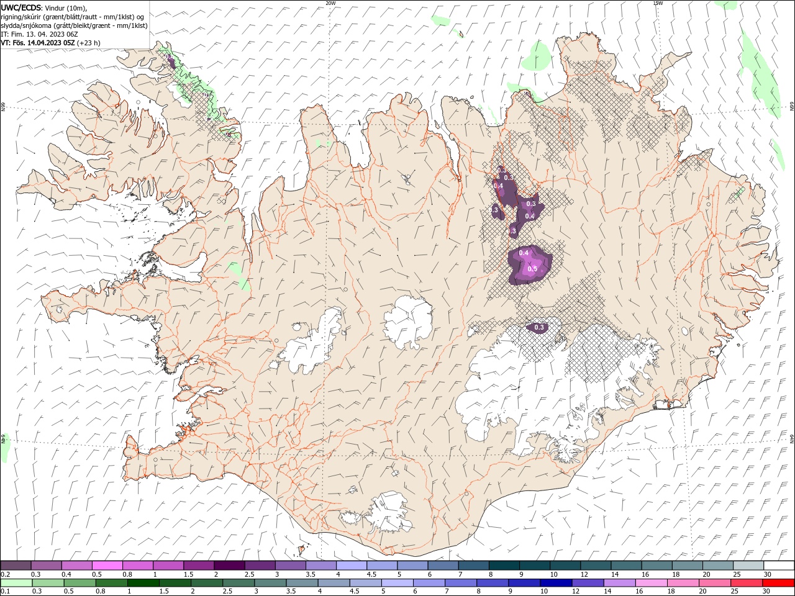
Task: Click the 0.3 label on the southernmost snow patch
Action: pos(539,327)
